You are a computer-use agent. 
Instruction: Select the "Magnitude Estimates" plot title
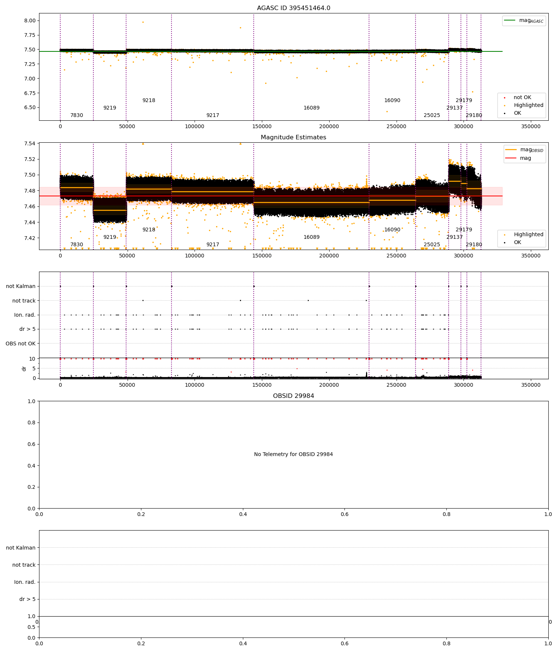(x=294, y=137)
